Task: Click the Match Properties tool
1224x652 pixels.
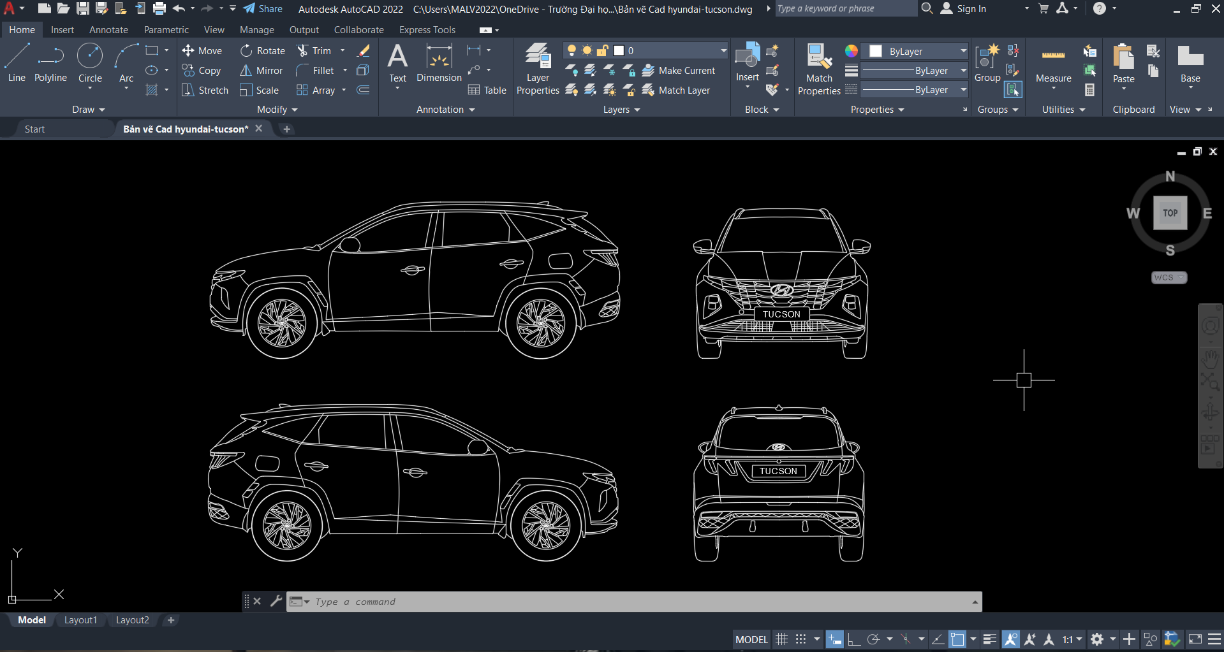Action: click(x=819, y=70)
